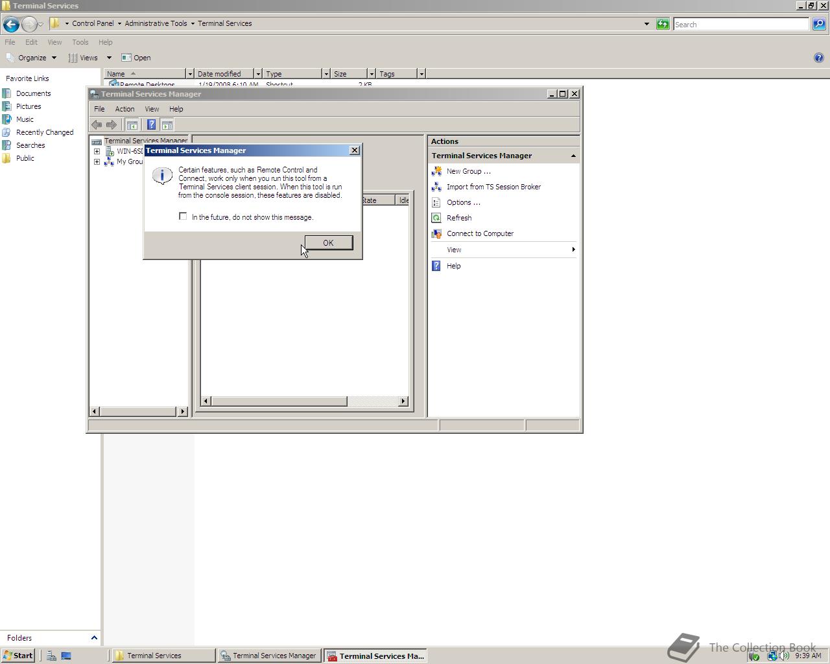Click the Help icon in Actions pane
Image resolution: width=830 pixels, height=664 pixels.
[436, 266]
